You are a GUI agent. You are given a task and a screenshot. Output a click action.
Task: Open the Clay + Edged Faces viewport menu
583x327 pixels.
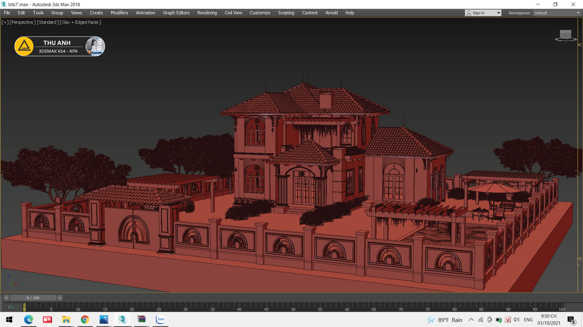pyautogui.click(x=80, y=22)
